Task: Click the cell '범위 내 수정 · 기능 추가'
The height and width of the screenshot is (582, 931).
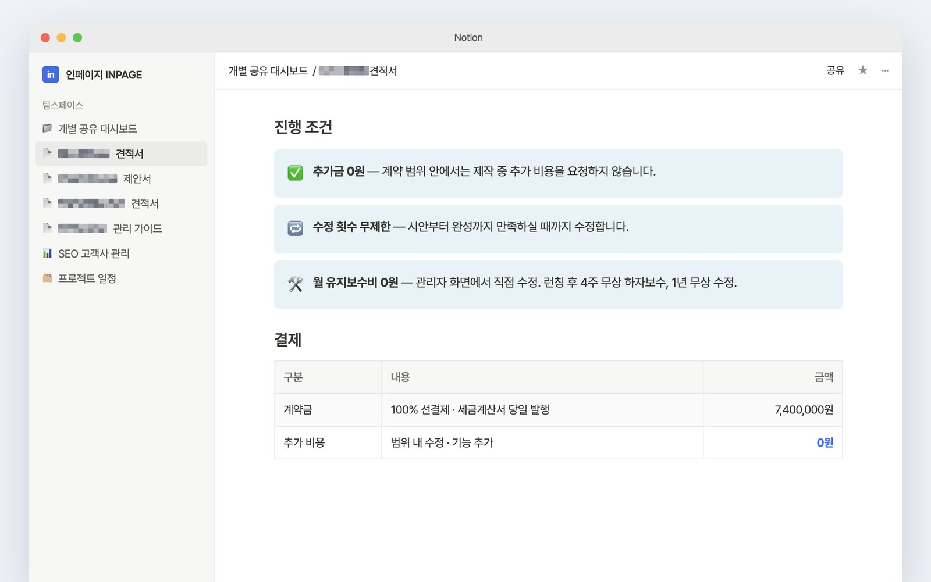Action: pyautogui.click(x=542, y=442)
